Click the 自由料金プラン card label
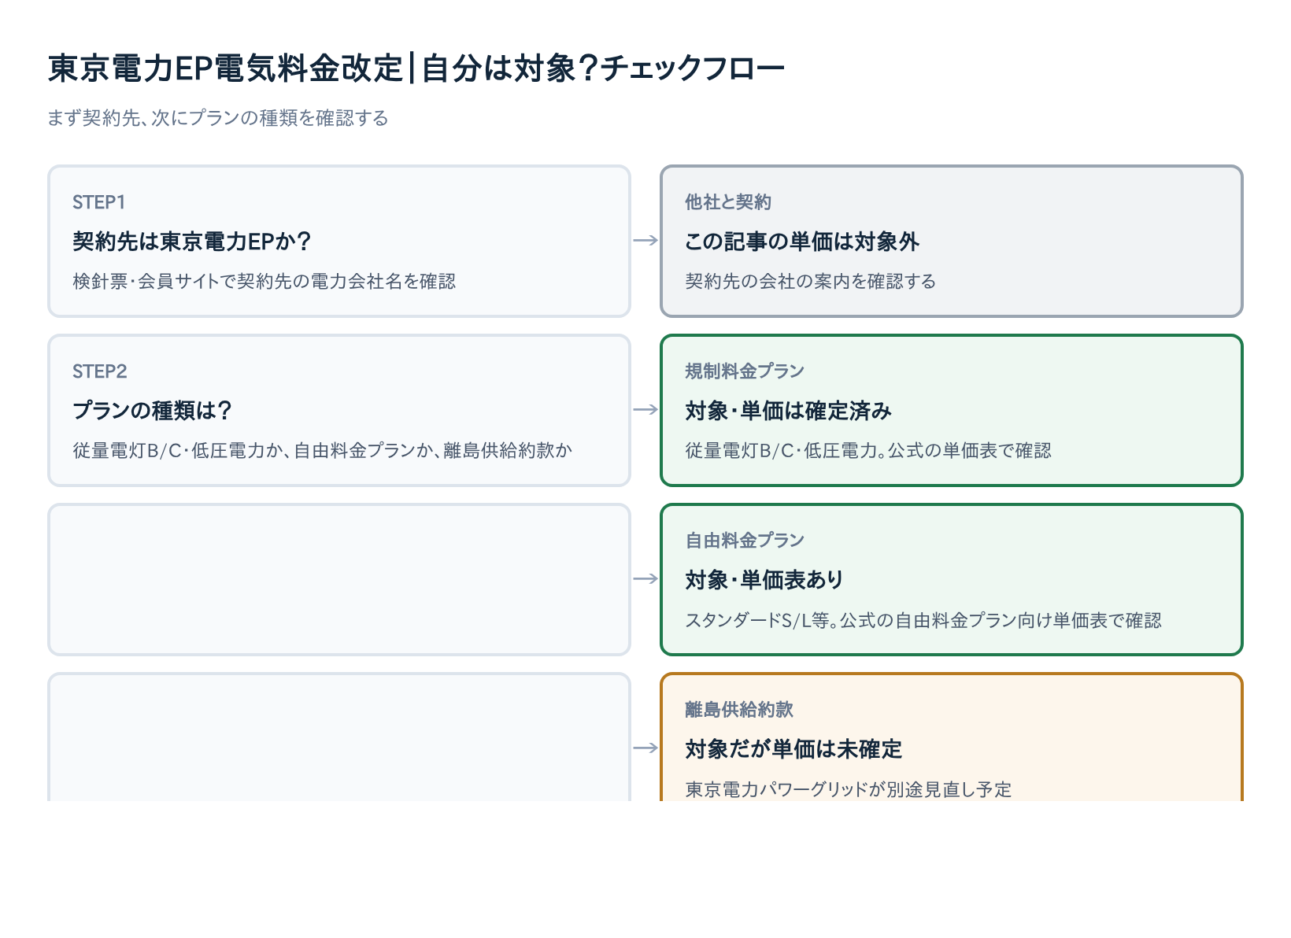This screenshot has width=1291, height=938. coord(745,541)
